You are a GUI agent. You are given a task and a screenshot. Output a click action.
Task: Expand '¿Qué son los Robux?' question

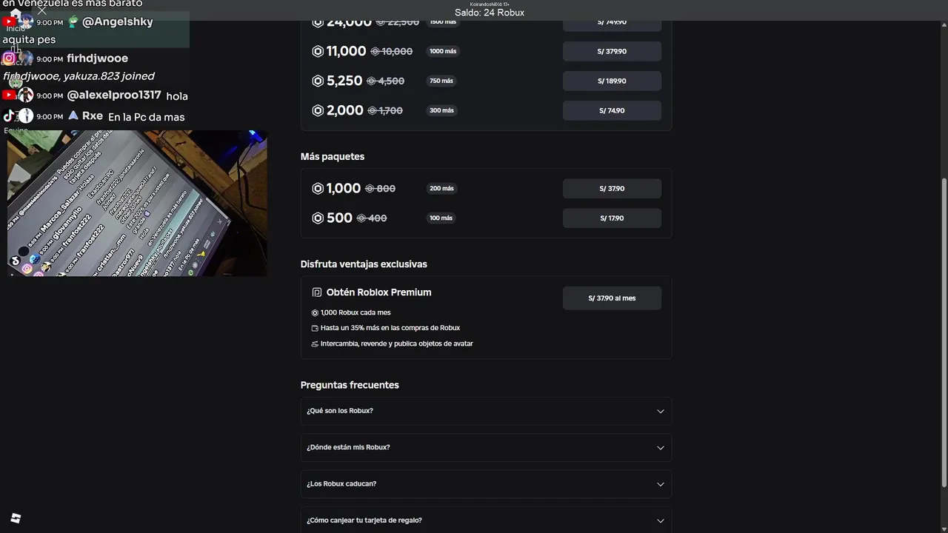(x=486, y=411)
